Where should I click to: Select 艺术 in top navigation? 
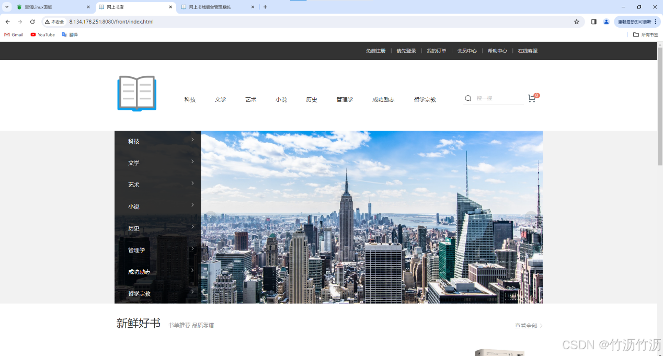251,99
